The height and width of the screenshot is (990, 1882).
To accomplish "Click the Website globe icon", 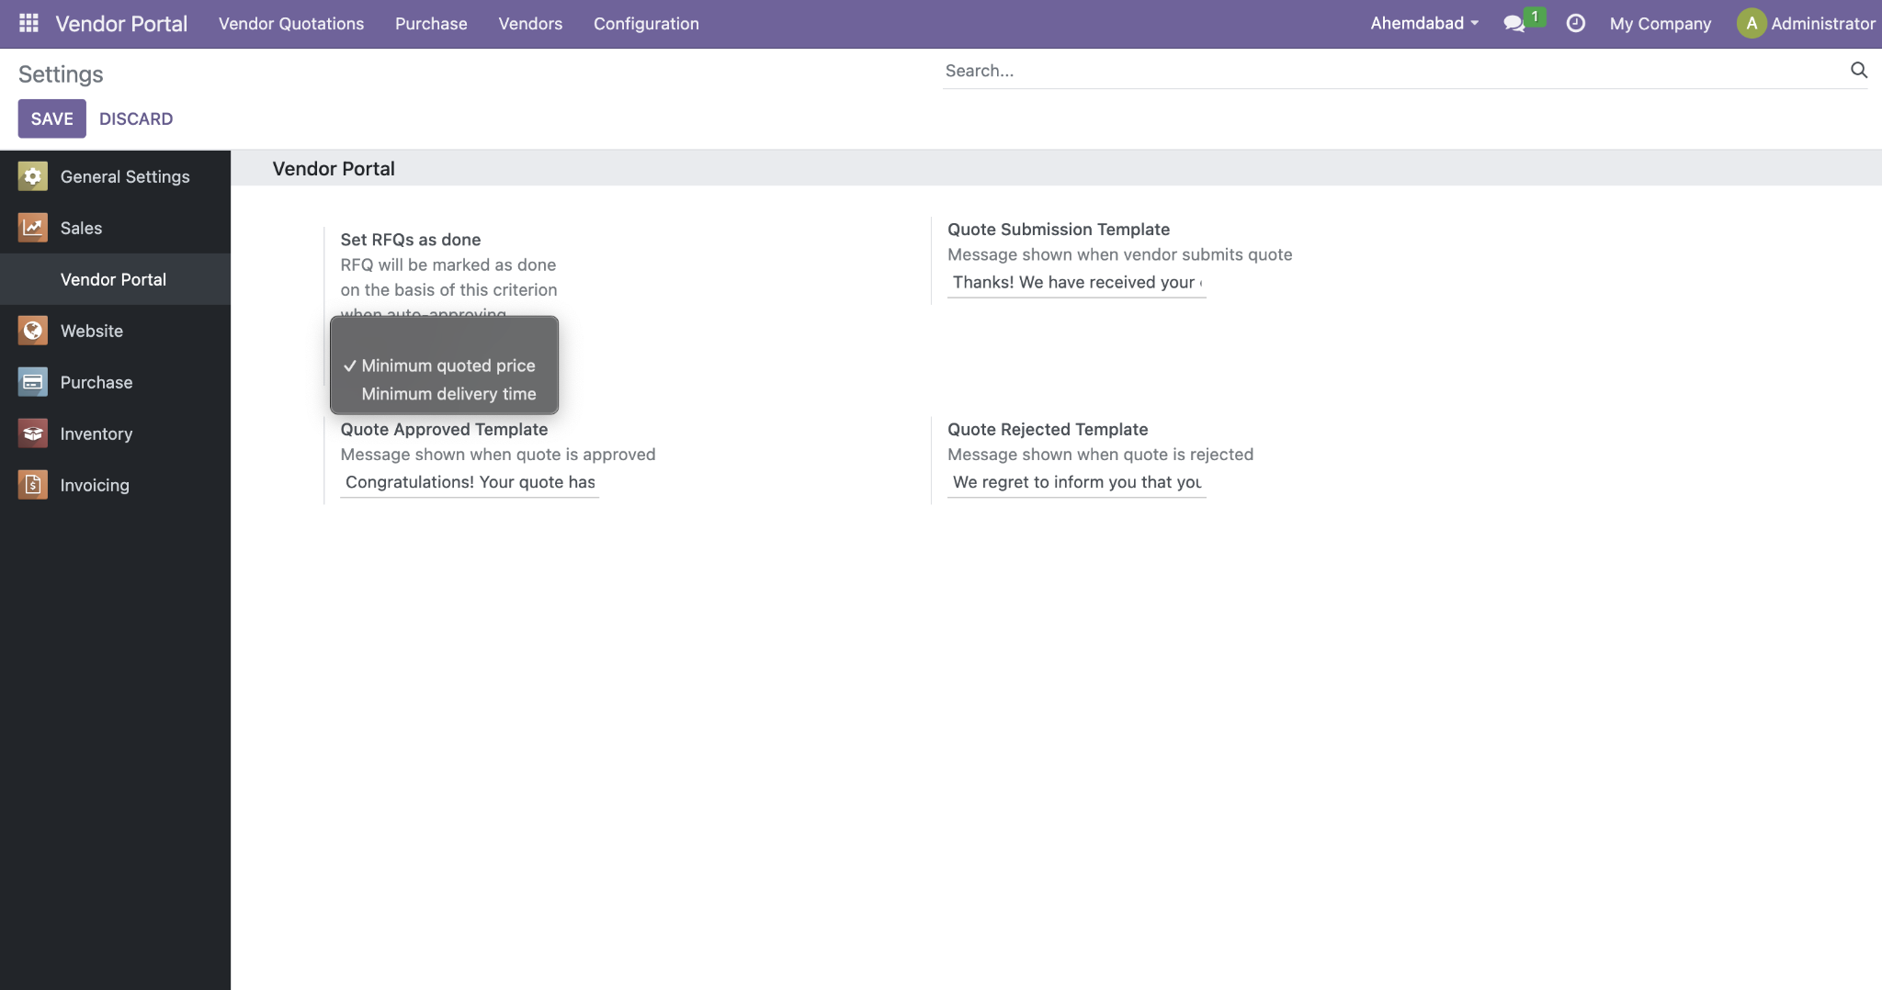I will tap(33, 331).
